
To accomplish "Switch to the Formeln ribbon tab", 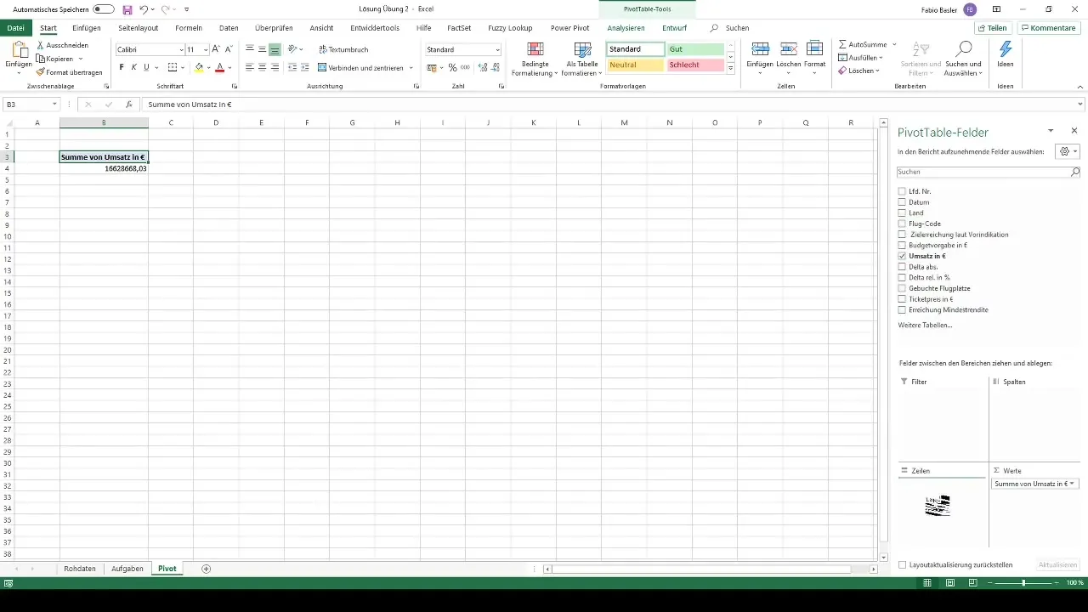I will point(189,28).
